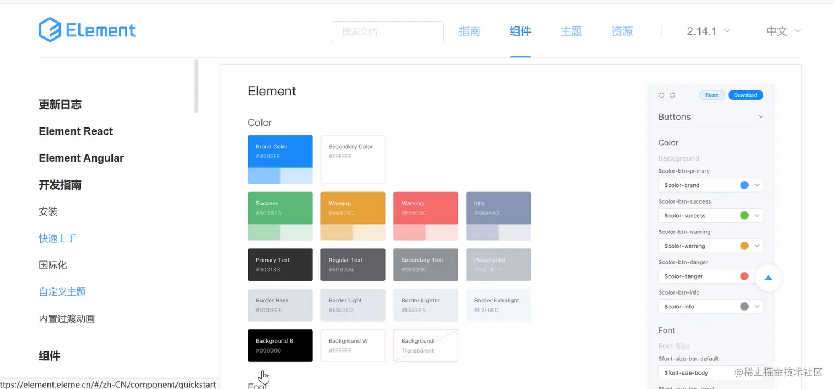834x389 pixels.
Task: Click the 组件 sidebar heading
Action: [x=50, y=356]
